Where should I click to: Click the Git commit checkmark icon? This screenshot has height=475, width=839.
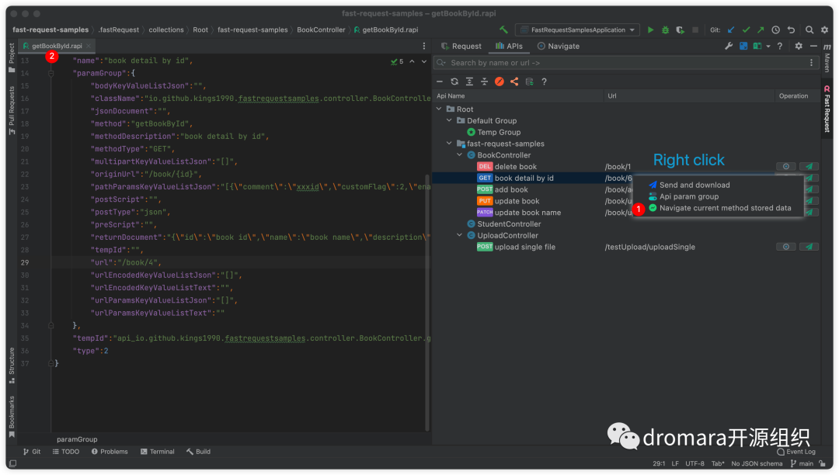click(x=746, y=30)
